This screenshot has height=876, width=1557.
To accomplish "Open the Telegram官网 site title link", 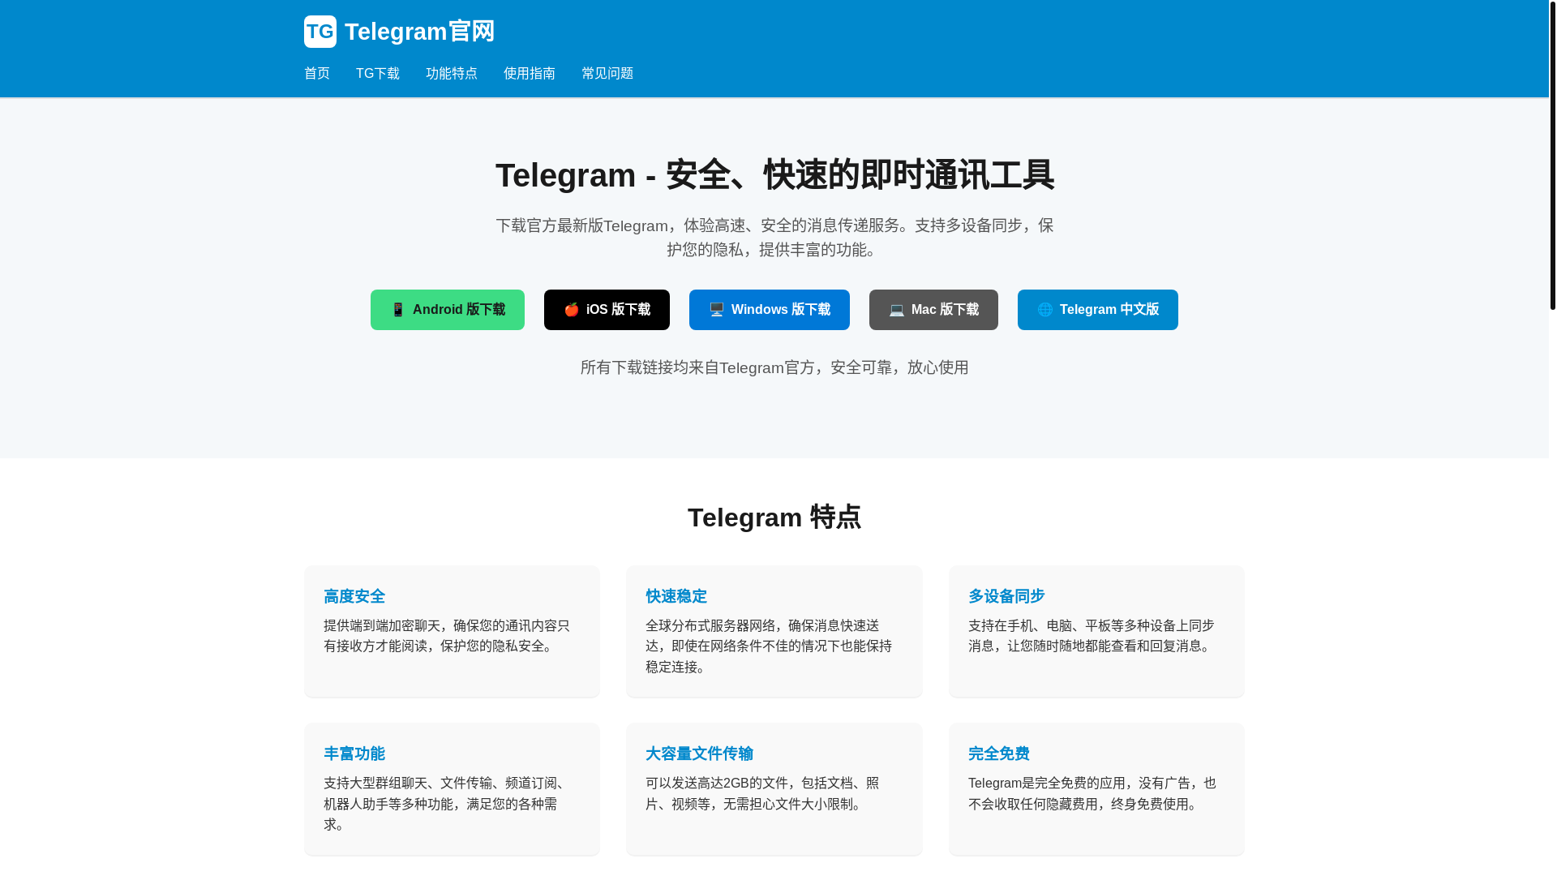I will 419,32.
